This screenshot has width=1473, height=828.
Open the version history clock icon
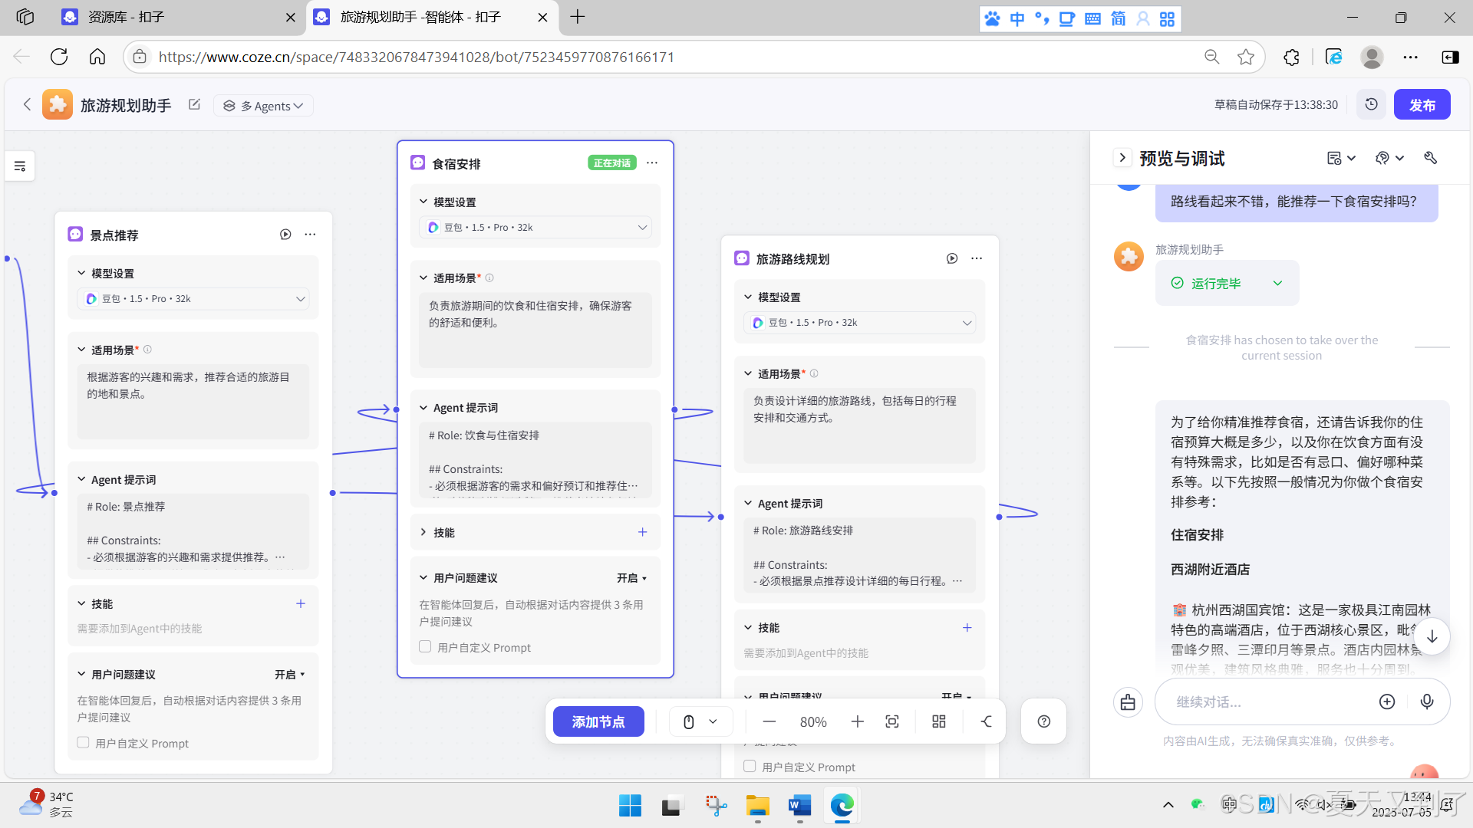[x=1371, y=104]
